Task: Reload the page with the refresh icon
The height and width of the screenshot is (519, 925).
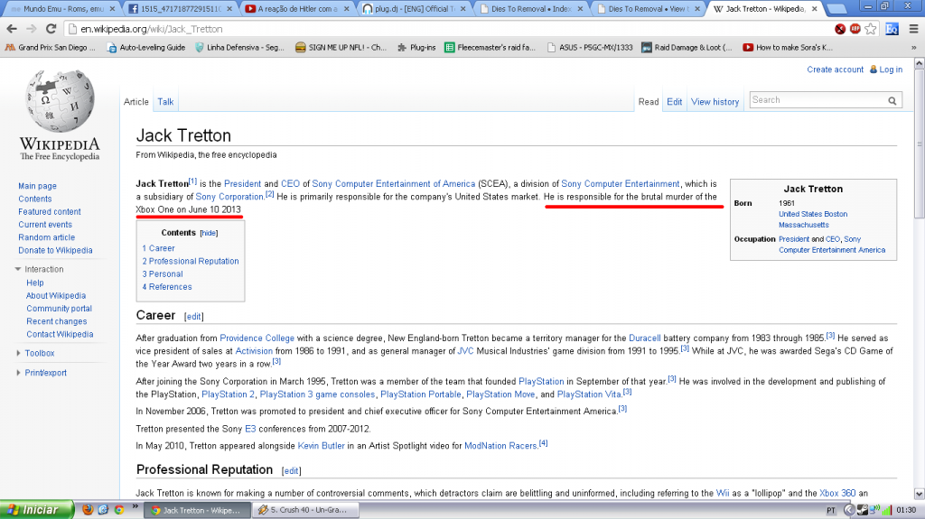Action: [51, 29]
